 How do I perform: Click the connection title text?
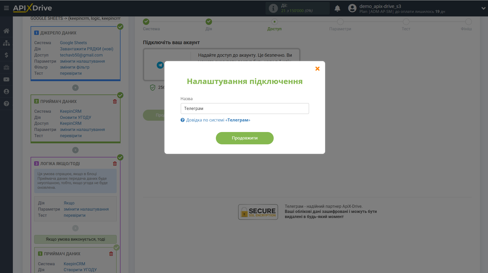click(76, 18)
